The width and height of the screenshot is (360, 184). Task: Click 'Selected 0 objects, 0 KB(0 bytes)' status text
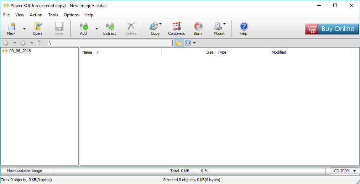click(192, 180)
